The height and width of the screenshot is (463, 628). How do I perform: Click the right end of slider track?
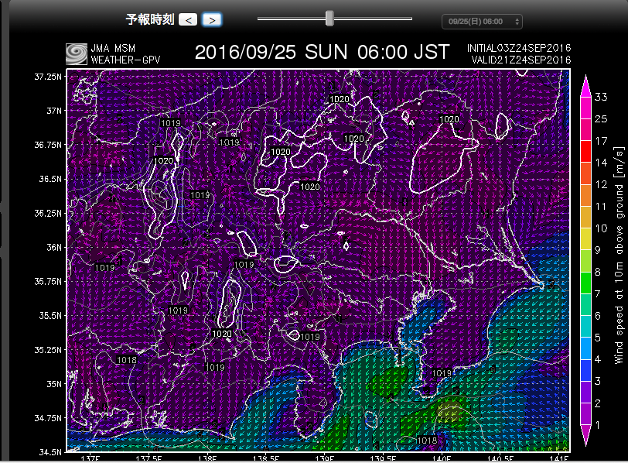(411, 19)
